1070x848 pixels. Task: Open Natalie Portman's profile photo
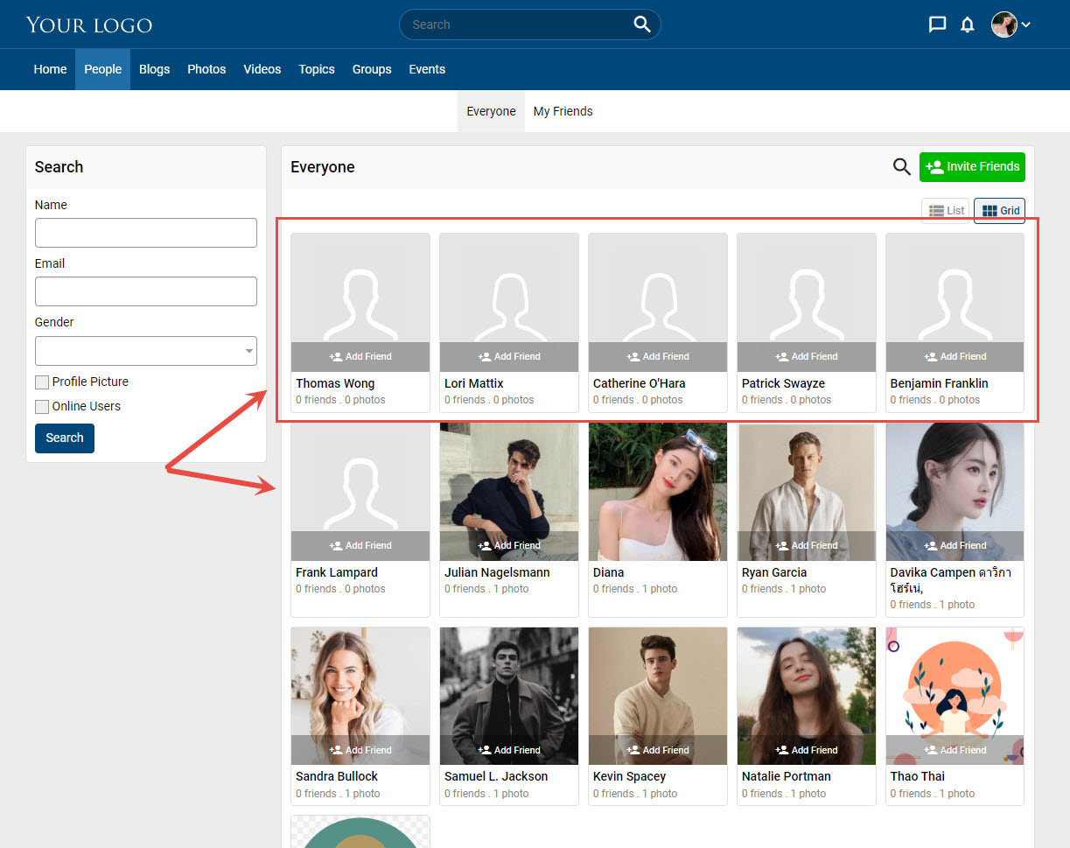[x=807, y=697]
